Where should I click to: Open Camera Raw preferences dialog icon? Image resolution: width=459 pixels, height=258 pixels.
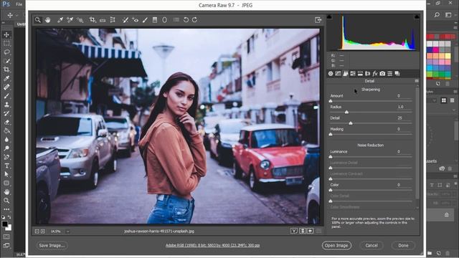tap(176, 20)
